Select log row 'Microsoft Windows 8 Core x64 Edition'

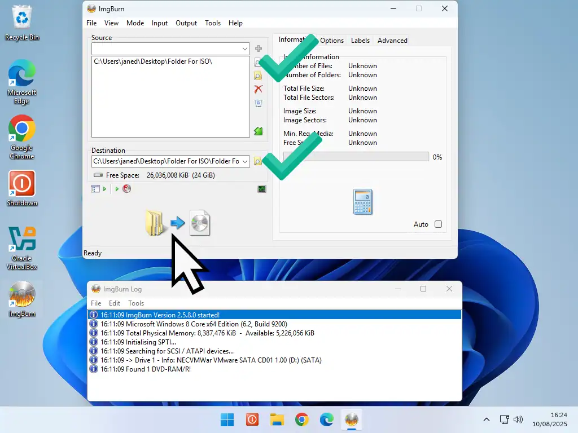tap(275, 324)
